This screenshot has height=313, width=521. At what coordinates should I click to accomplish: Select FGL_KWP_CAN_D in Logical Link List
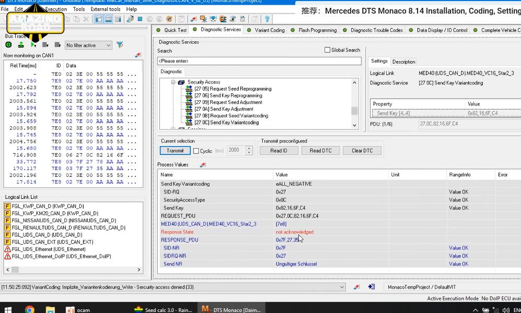(x=48, y=206)
